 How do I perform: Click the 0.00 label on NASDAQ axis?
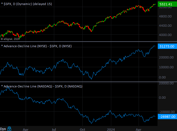tap(162, 98)
